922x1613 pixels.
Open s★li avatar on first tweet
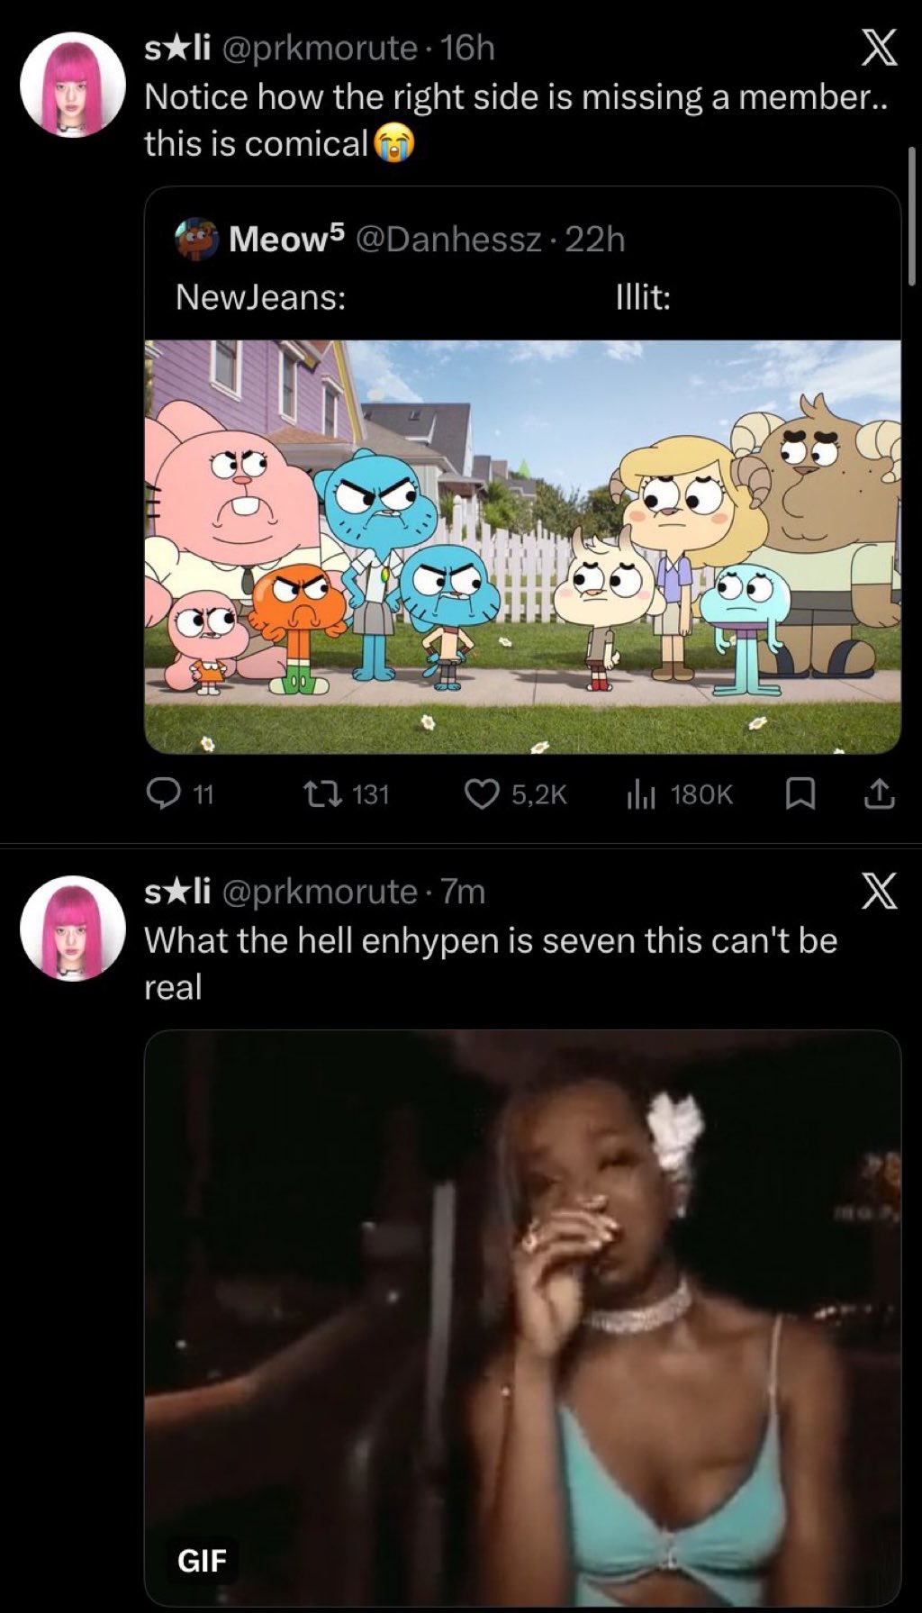point(73,85)
